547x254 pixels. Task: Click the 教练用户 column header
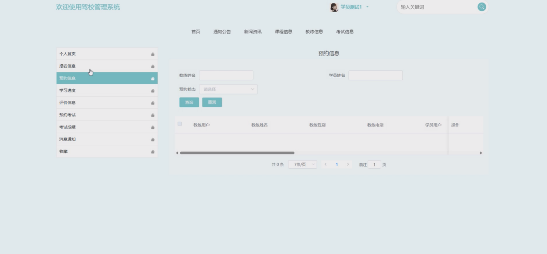pos(202,125)
